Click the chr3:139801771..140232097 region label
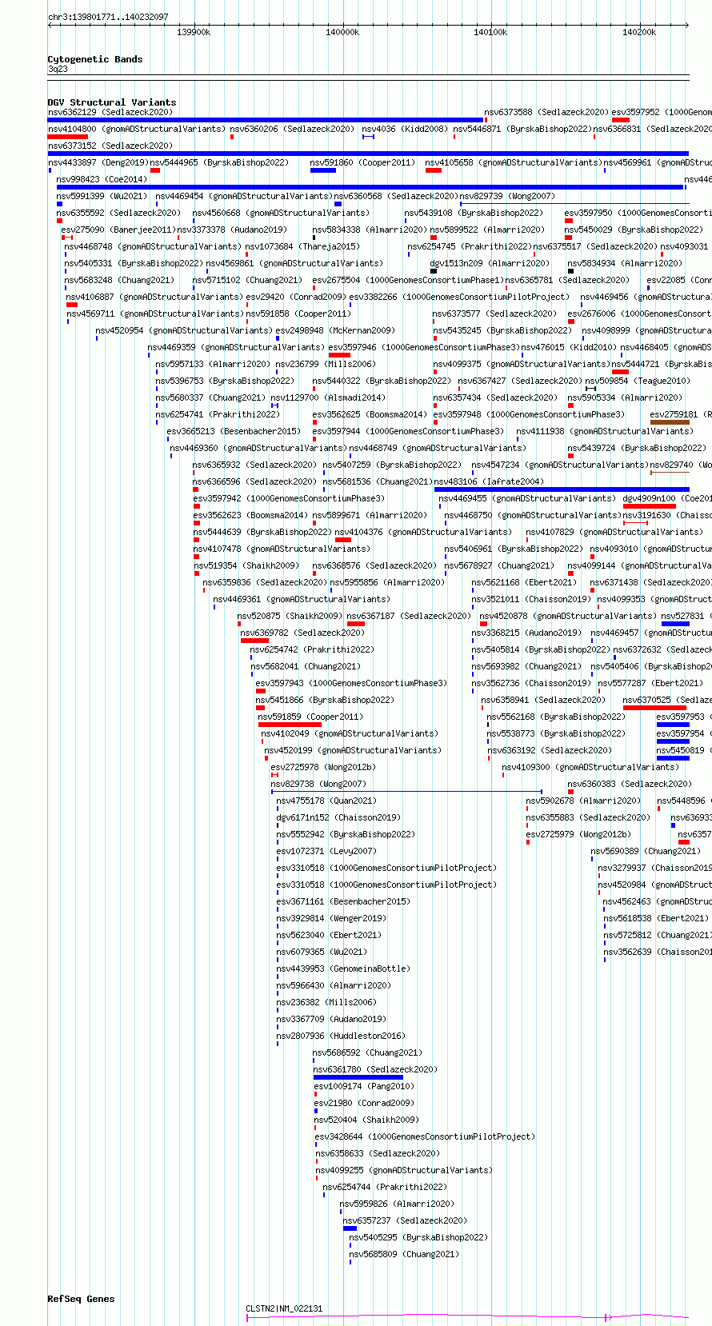Screen dimensions: 712x1326 [x=108, y=17]
